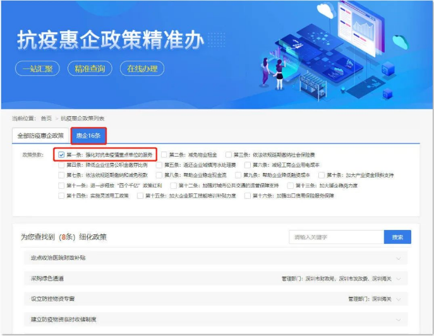Switch to the 全部防疫惠企政策 tab
The width and height of the screenshot is (434, 336).
[40, 135]
